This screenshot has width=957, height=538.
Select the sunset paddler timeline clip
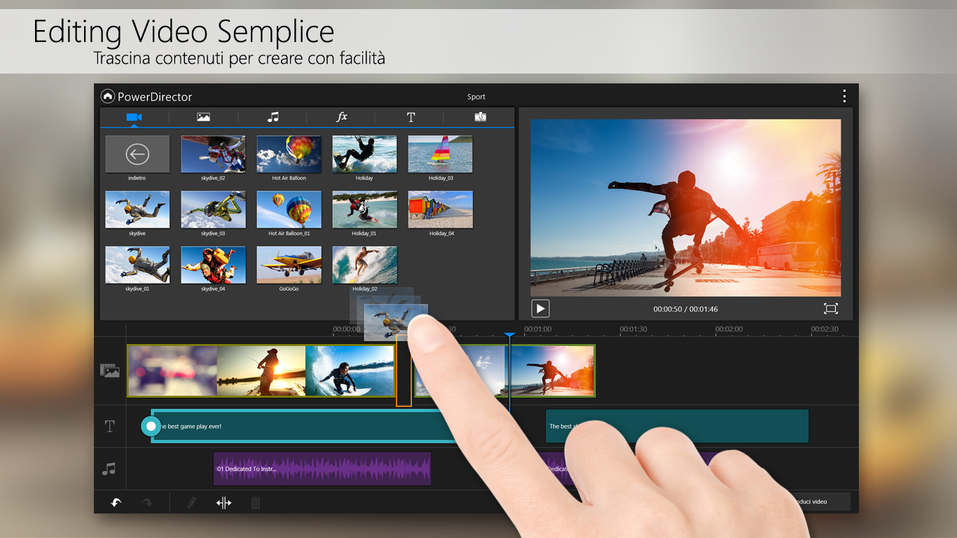tap(261, 371)
